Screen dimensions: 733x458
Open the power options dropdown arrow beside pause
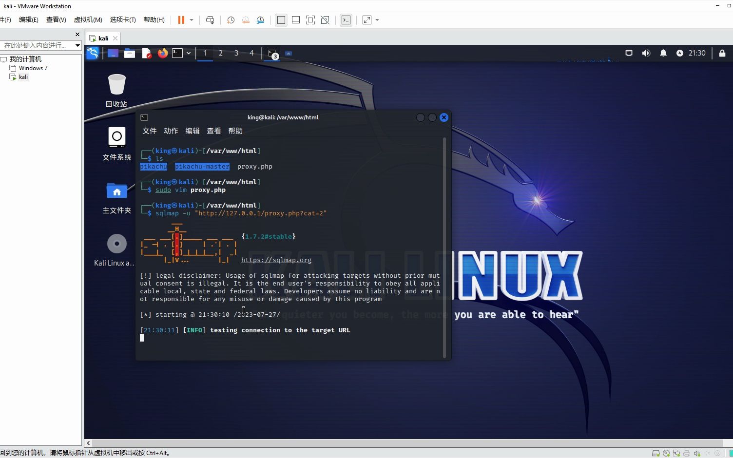point(192,20)
